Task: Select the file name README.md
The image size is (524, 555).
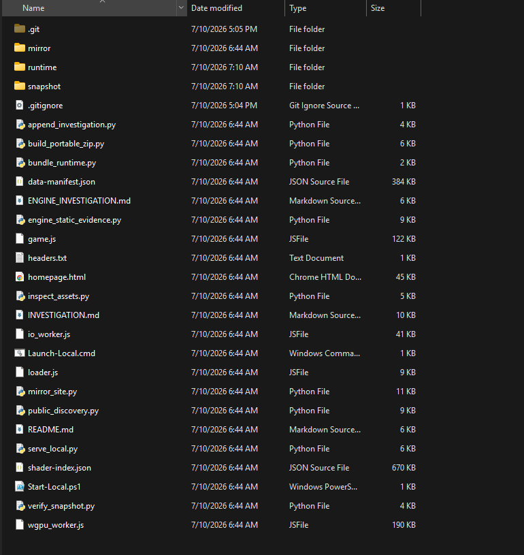Action: pyautogui.click(x=50, y=430)
